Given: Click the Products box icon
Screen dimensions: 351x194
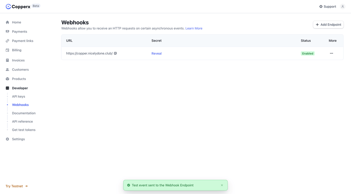Looking at the screenshot, I should pyautogui.click(x=7, y=79).
